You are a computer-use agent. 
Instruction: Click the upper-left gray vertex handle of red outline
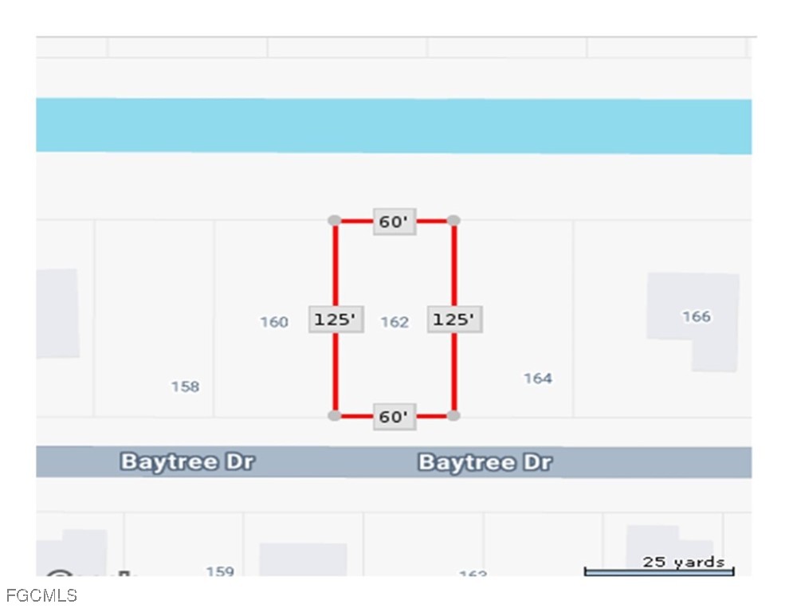point(334,220)
